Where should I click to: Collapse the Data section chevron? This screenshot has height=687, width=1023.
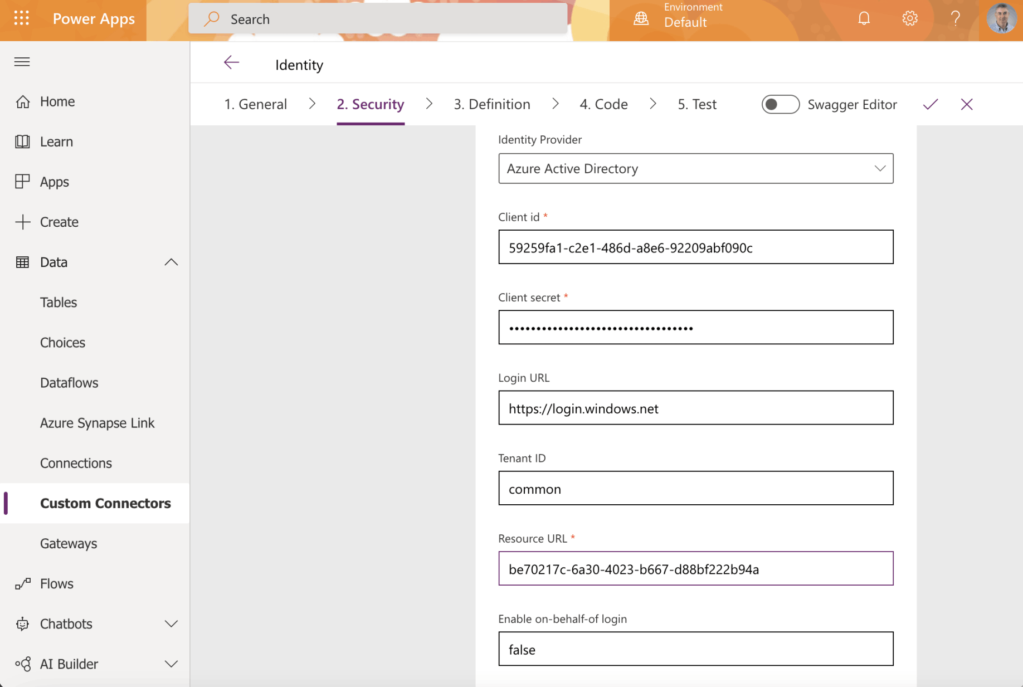[171, 262]
